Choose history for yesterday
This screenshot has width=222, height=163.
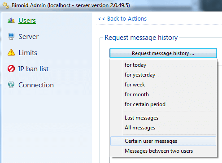pos(163,75)
